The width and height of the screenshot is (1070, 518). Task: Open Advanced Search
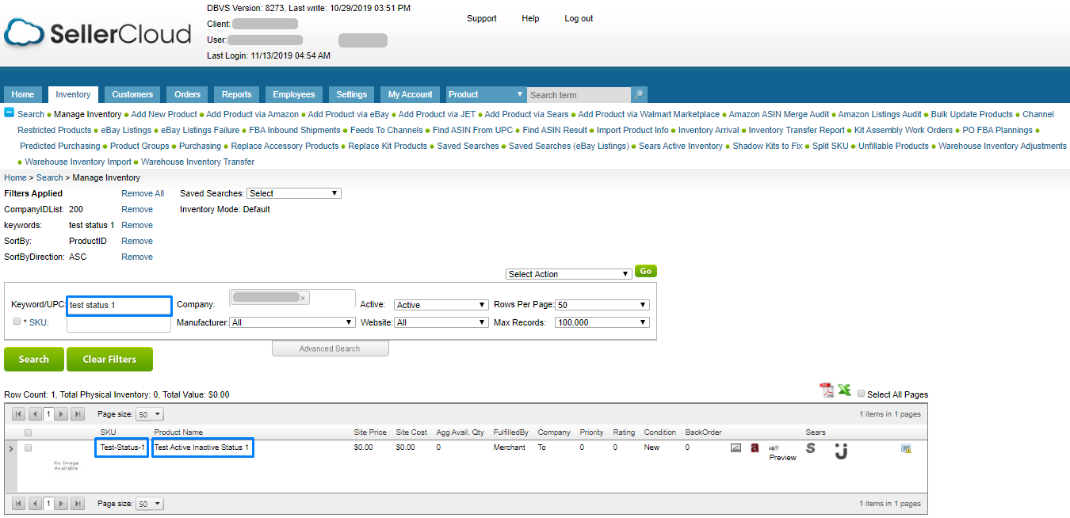pyautogui.click(x=330, y=349)
